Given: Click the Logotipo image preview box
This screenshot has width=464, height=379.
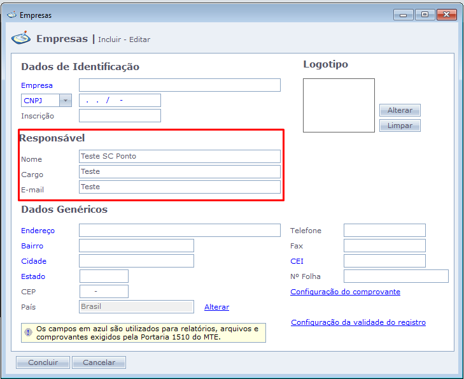Looking at the screenshot, I should (x=339, y=105).
